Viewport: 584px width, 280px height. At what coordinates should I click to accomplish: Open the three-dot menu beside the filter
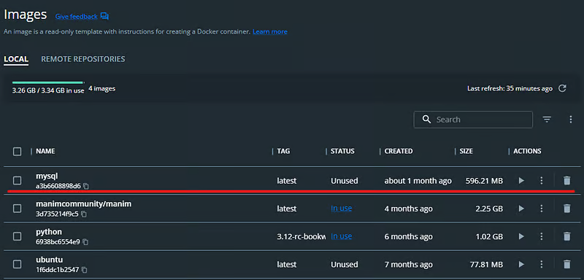(571, 120)
